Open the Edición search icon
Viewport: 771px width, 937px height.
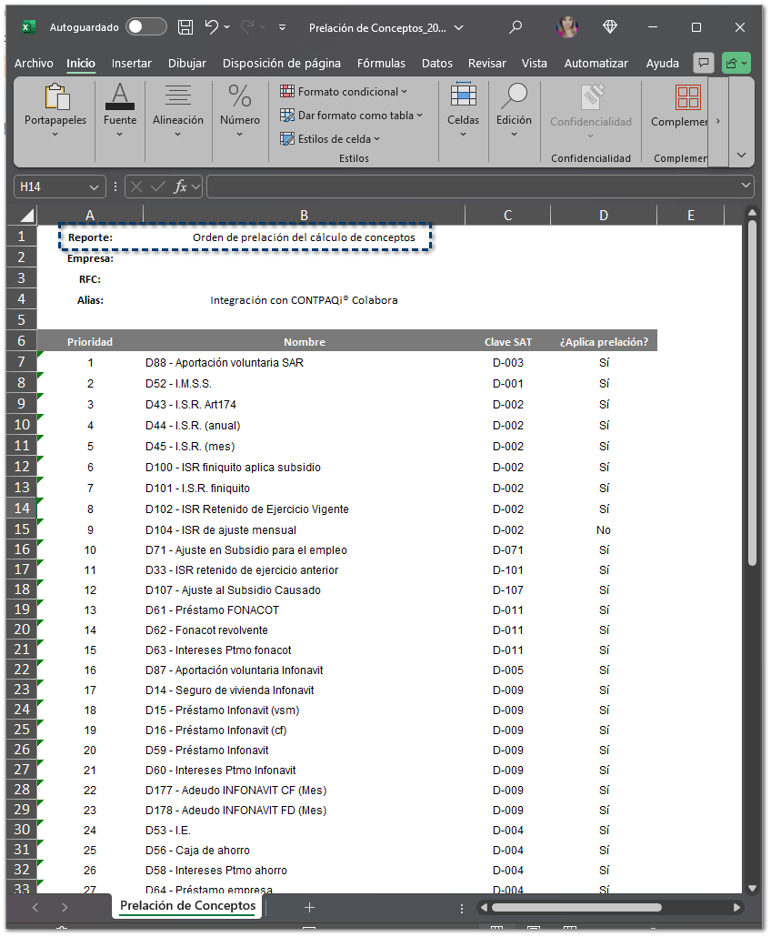click(x=514, y=96)
